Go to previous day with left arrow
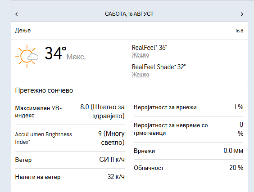 coord(17,14)
